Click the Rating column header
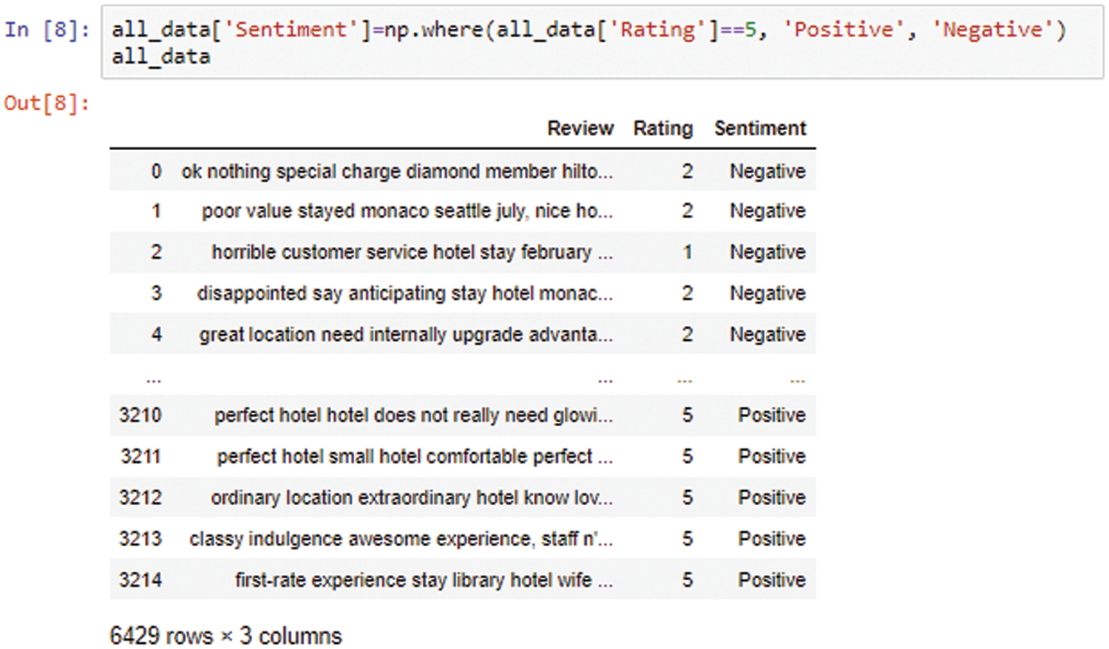 pyautogui.click(x=662, y=128)
